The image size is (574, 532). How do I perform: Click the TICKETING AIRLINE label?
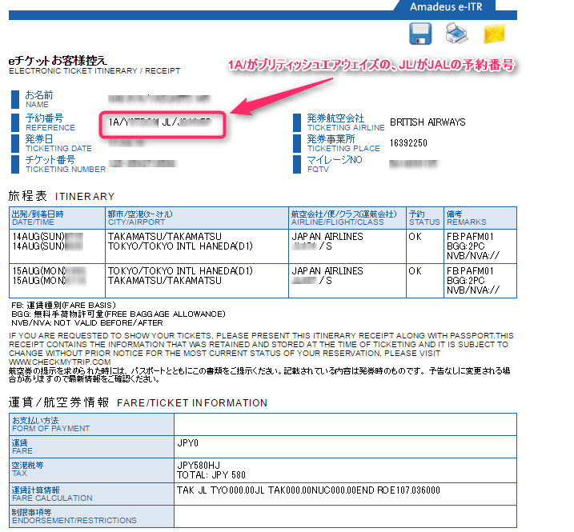pyautogui.click(x=346, y=127)
